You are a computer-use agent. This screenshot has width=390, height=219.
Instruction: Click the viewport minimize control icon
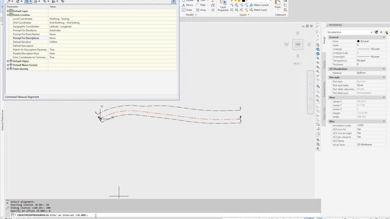[x=303, y=26]
